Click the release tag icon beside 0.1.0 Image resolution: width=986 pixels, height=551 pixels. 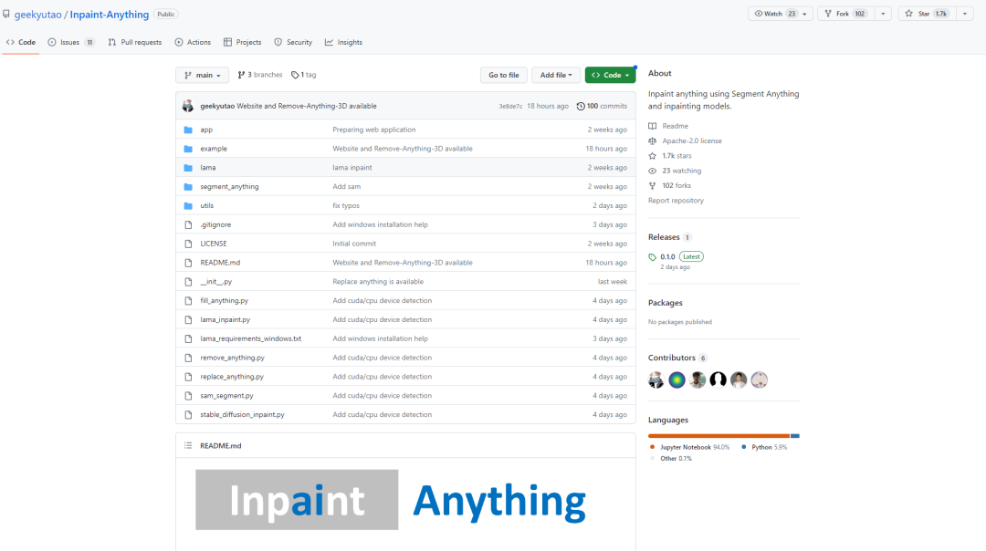coord(652,257)
